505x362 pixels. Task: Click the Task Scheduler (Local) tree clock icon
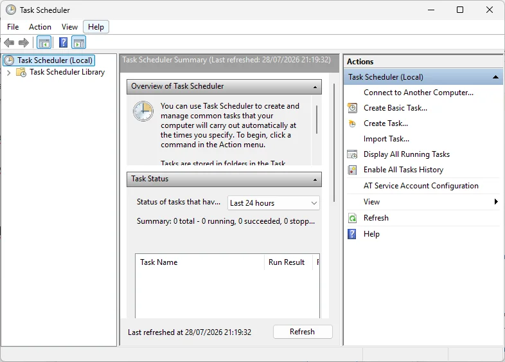click(9, 60)
